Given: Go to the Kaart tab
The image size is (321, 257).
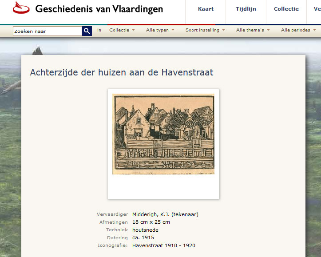Looking at the screenshot, I should (206, 9).
